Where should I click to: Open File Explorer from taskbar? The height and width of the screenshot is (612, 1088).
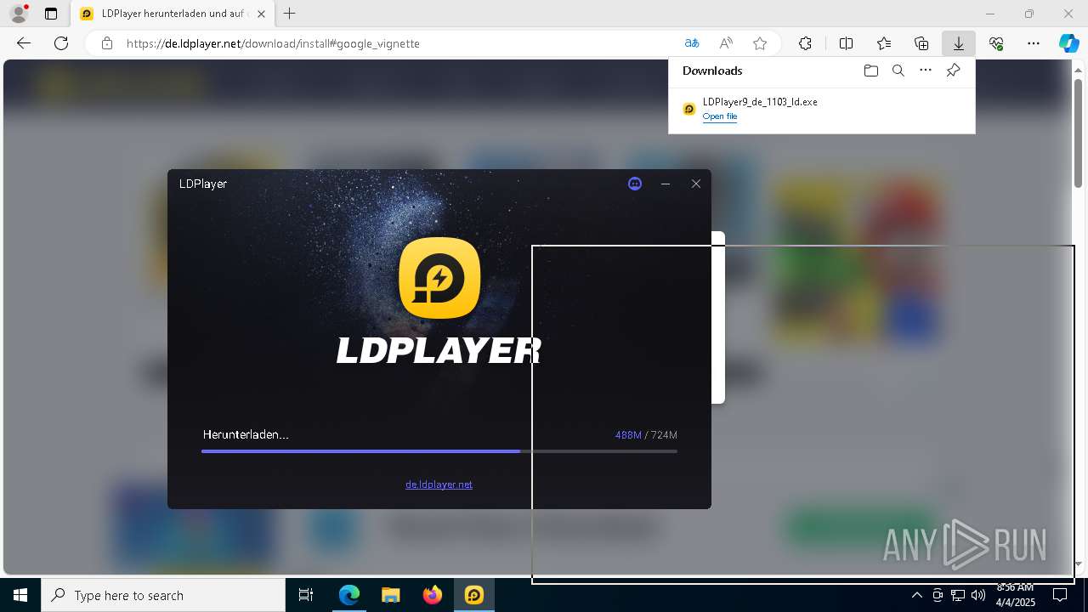point(391,595)
